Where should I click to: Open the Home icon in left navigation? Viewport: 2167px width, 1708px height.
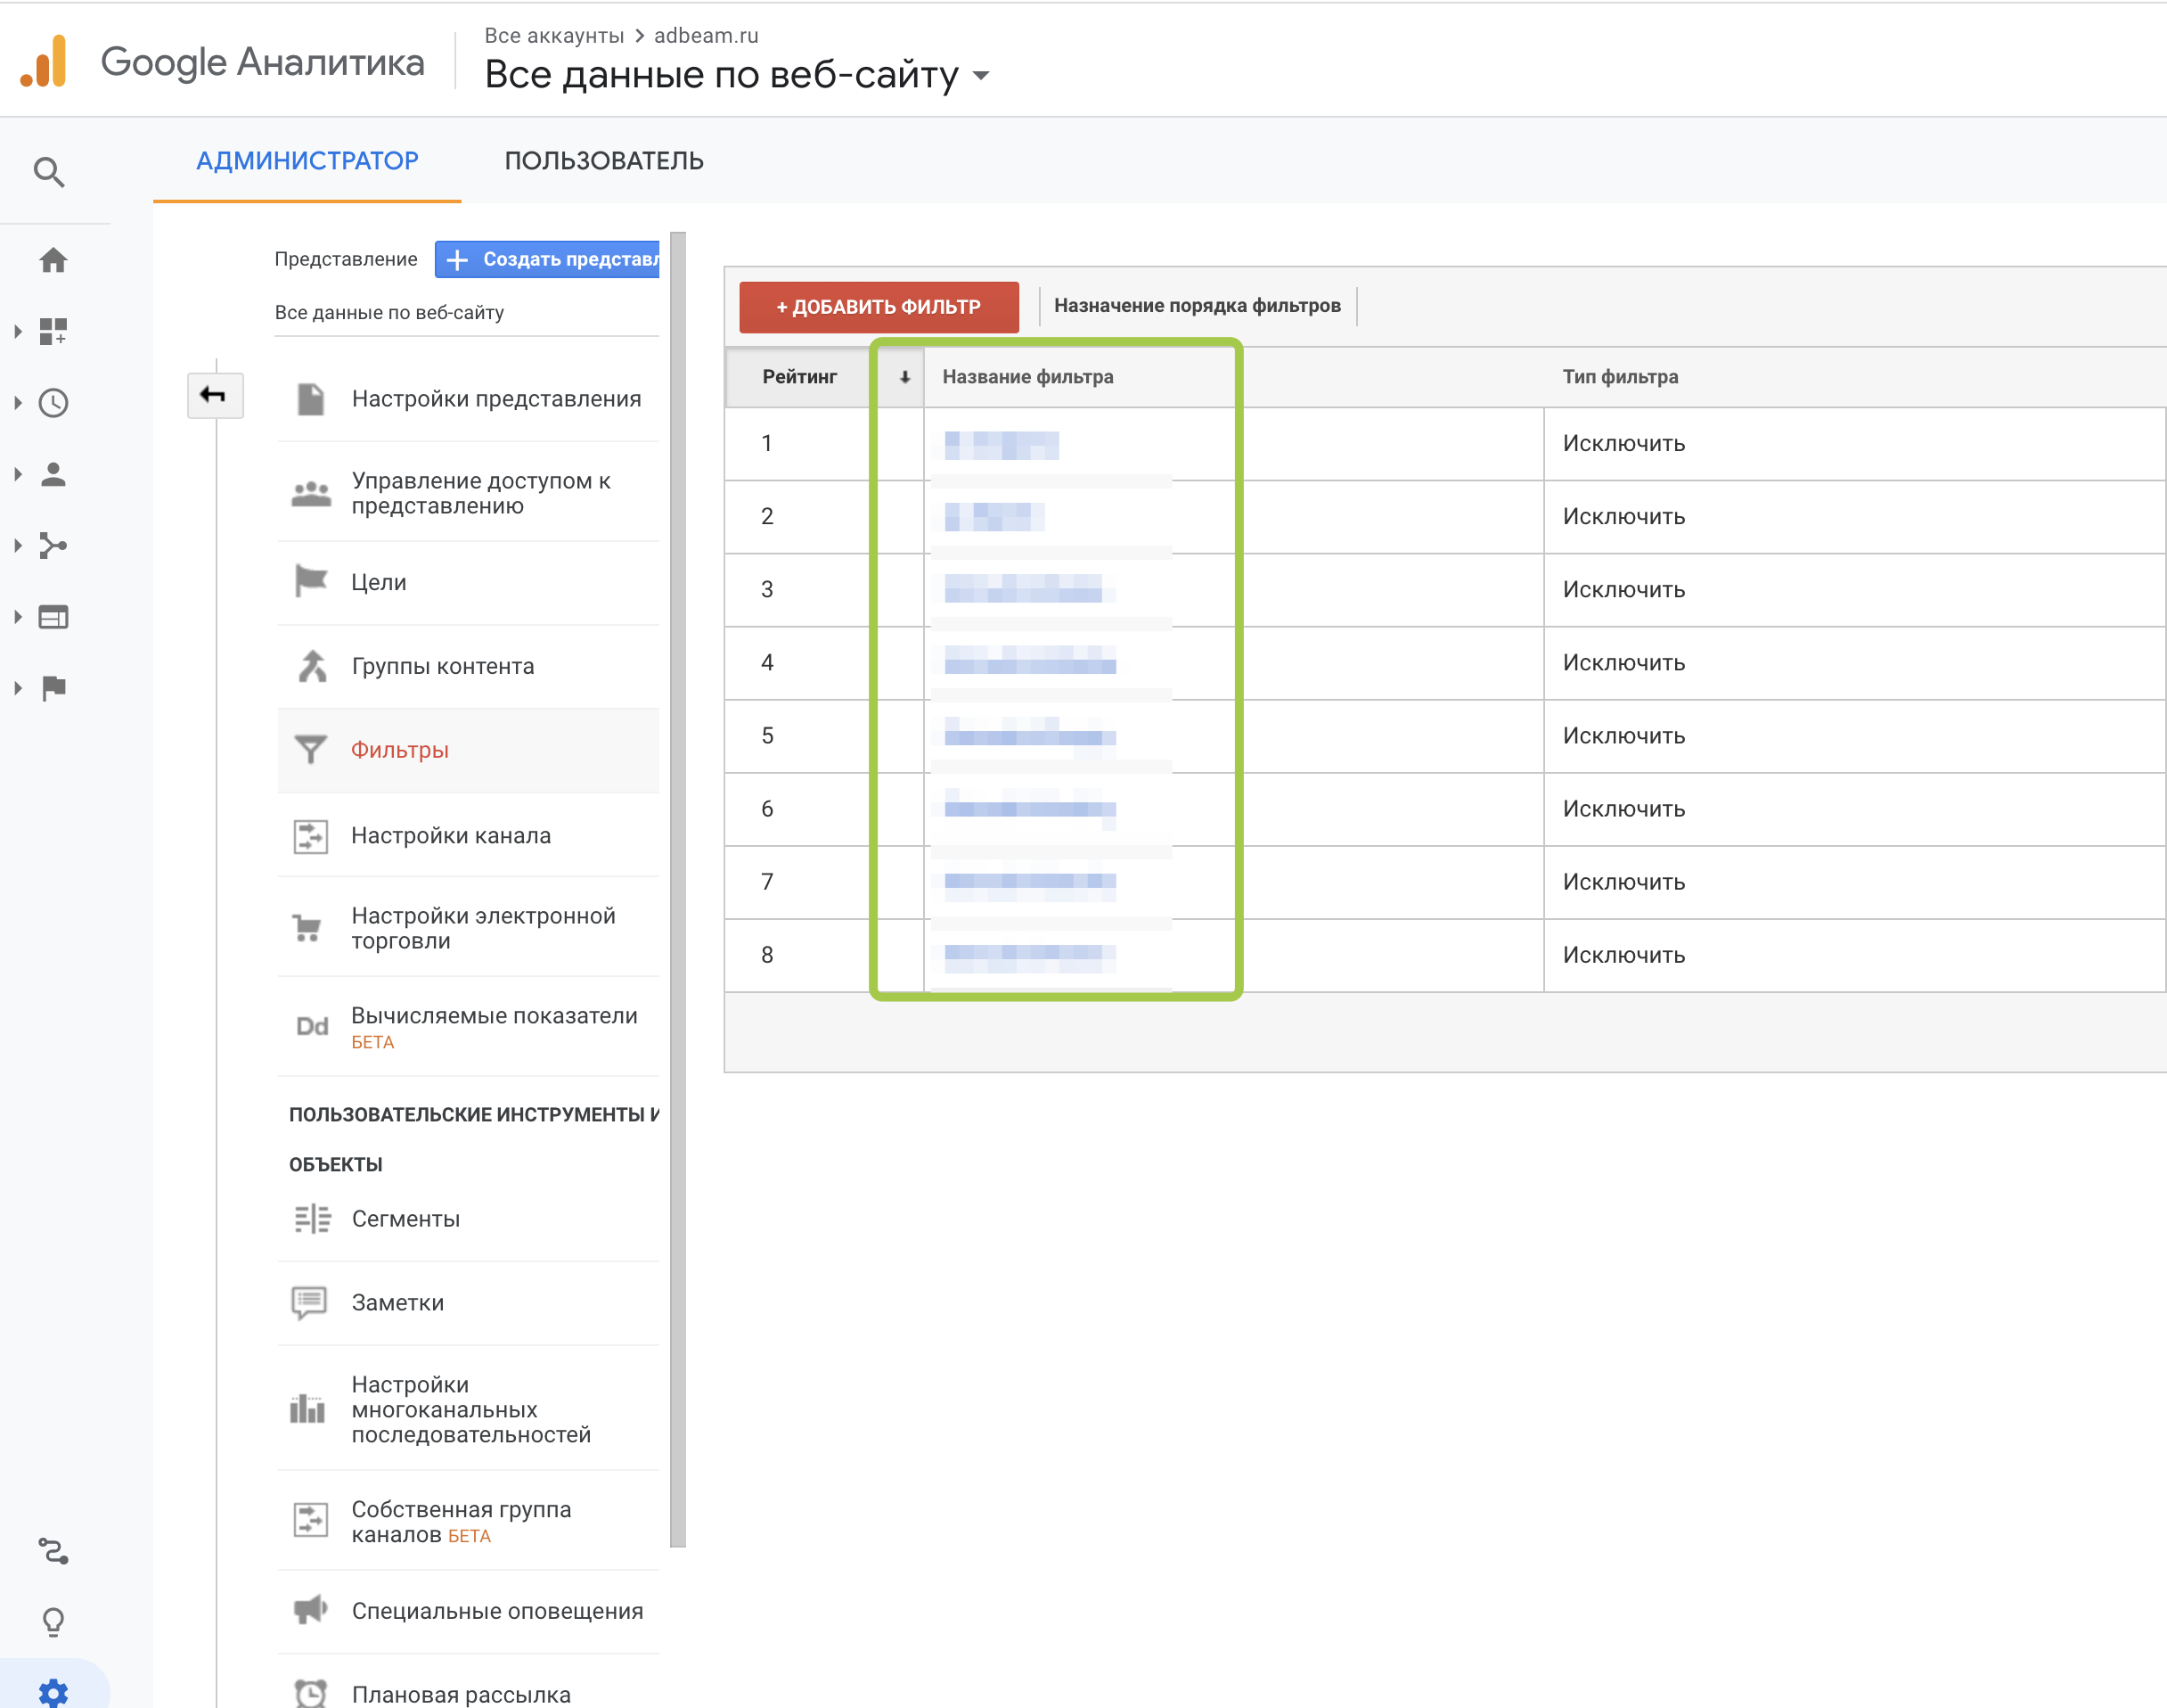(x=53, y=260)
